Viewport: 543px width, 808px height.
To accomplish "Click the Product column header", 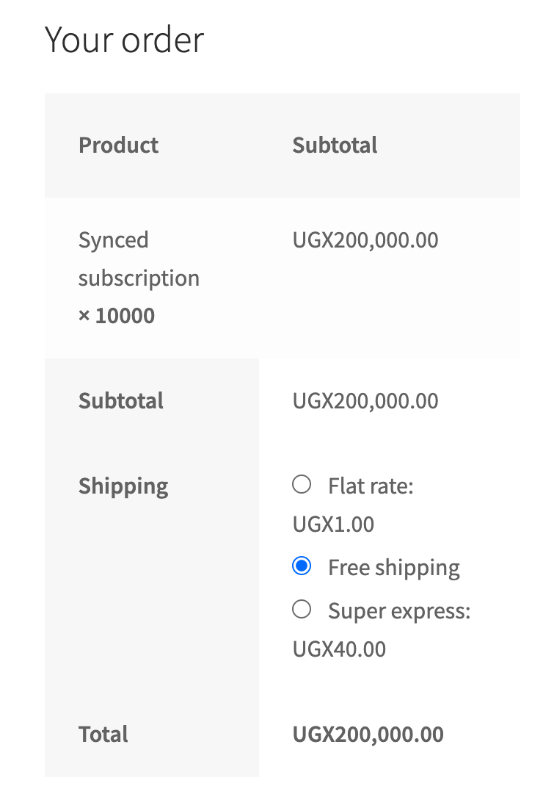I will point(118,145).
